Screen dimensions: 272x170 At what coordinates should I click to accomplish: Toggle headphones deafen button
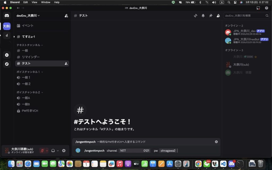click(53, 151)
